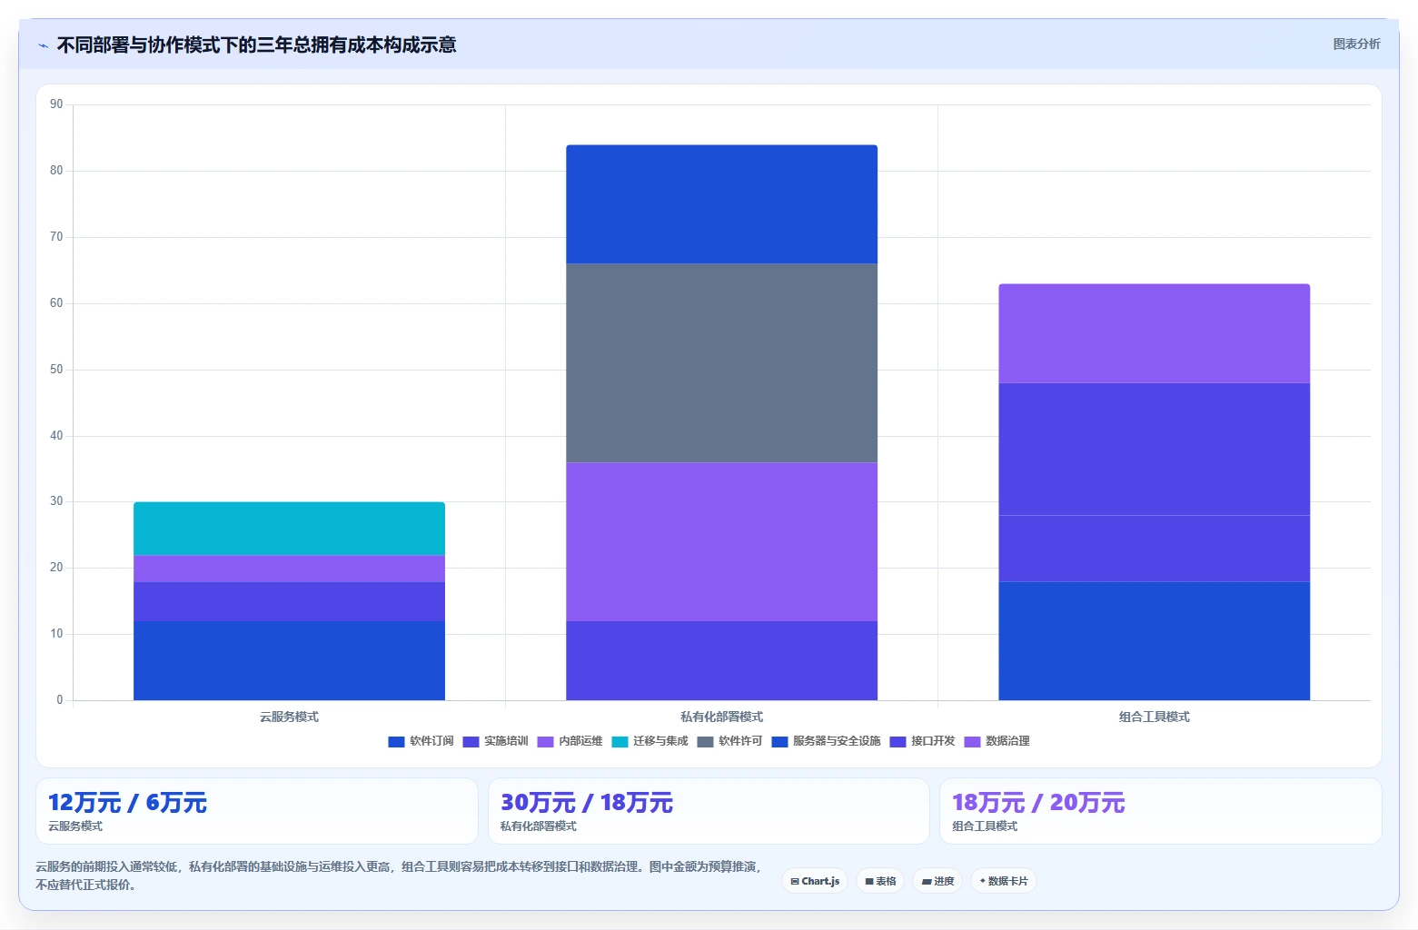Toggle the 内部运维 legend entry
This screenshot has height=930, width=1418.
pos(570,741)
